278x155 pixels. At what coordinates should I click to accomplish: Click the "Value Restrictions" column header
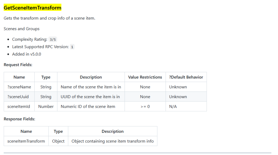[145, 77]
